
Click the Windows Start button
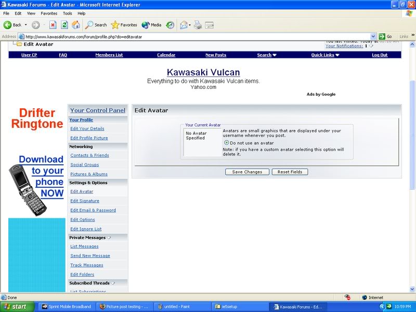coord(17,307)
